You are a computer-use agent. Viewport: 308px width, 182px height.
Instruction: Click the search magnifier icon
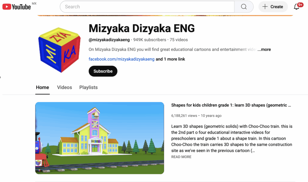coord(244,6)
